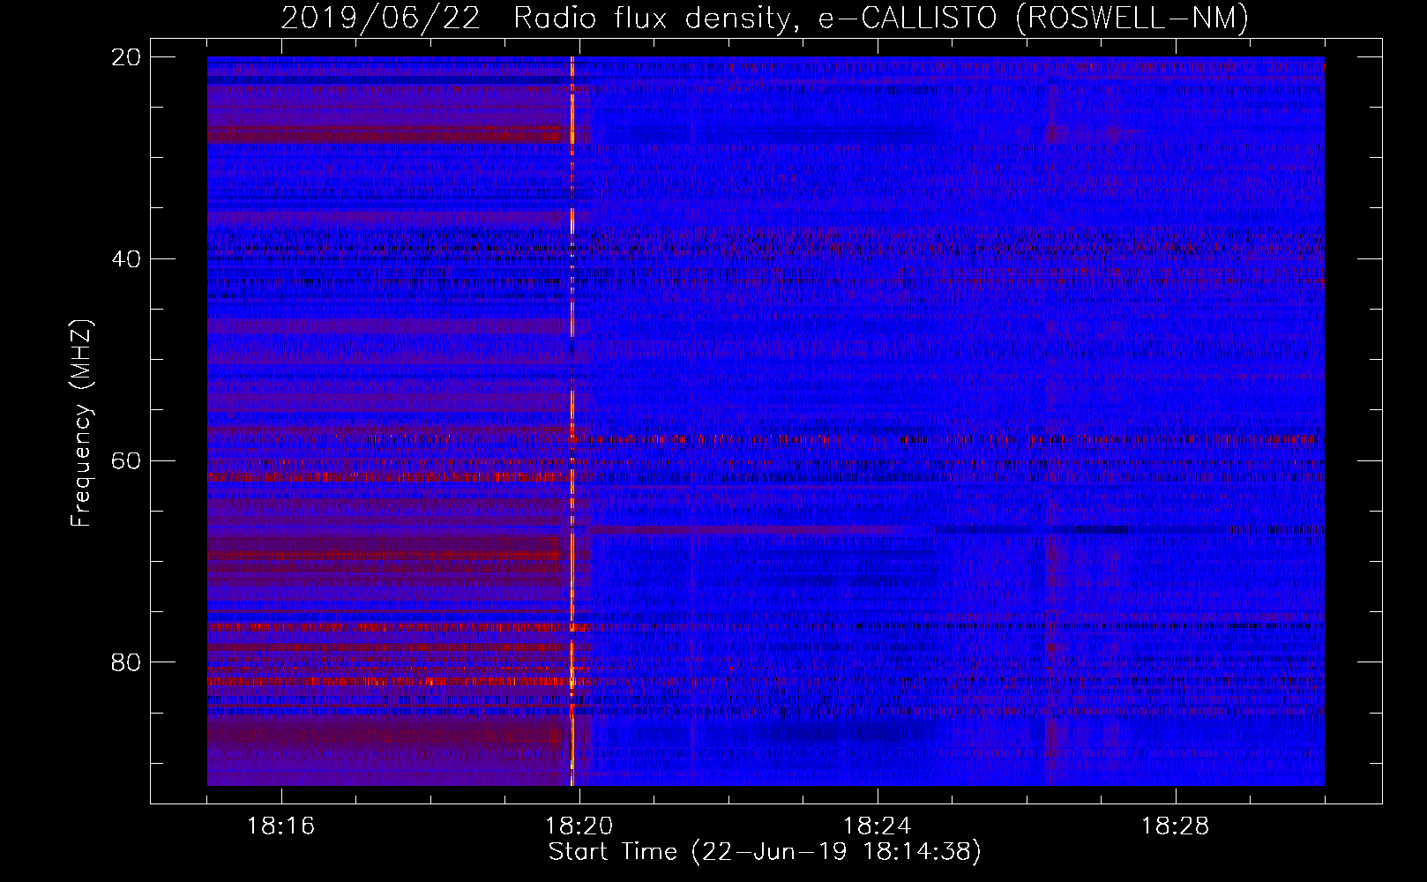Select the 20 frequency tick label
The width and height of the screenshot is (1427, 882).
pyautogui.click(x=126, y=57)
